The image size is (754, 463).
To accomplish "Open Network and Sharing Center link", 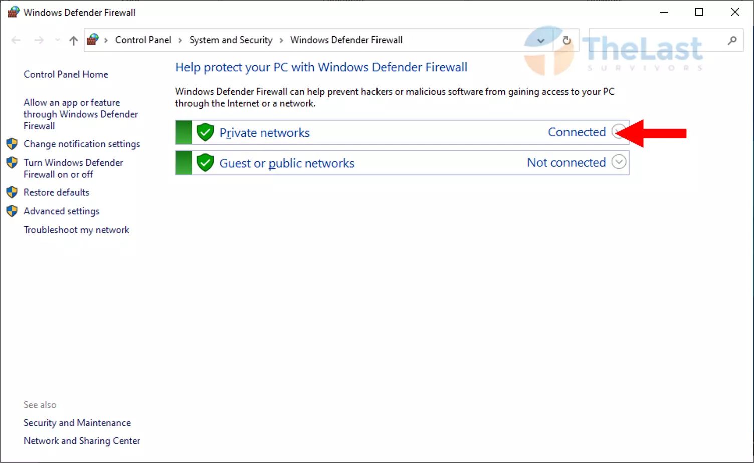I will 82,441.
